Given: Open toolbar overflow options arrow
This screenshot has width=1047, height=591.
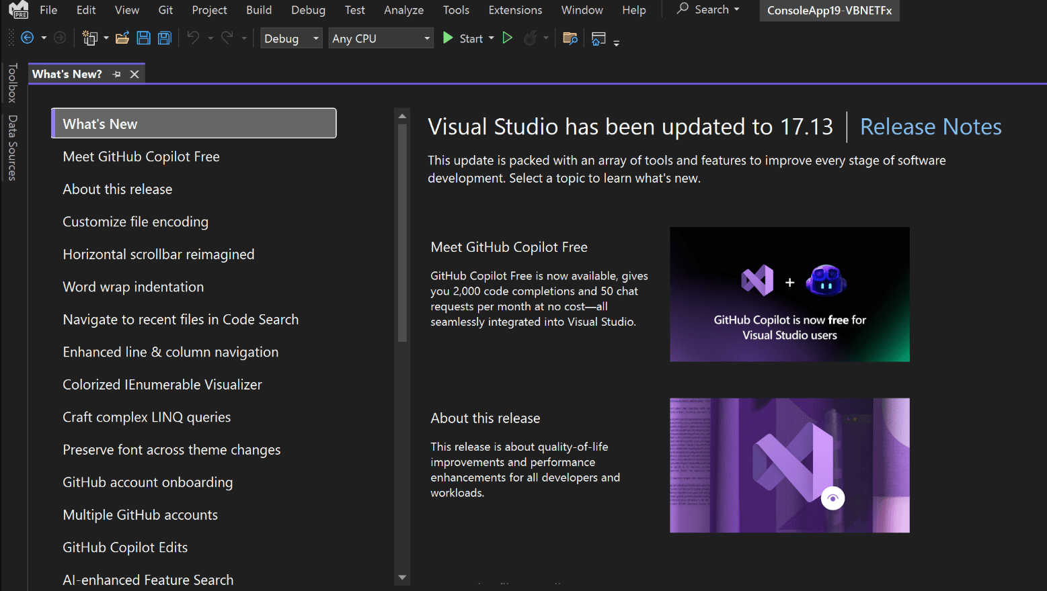Looking at the screenshot, I should pos(616,42).
